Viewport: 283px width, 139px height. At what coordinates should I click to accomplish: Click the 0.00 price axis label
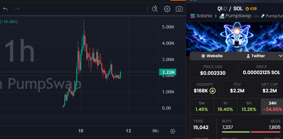coord(166,108)
